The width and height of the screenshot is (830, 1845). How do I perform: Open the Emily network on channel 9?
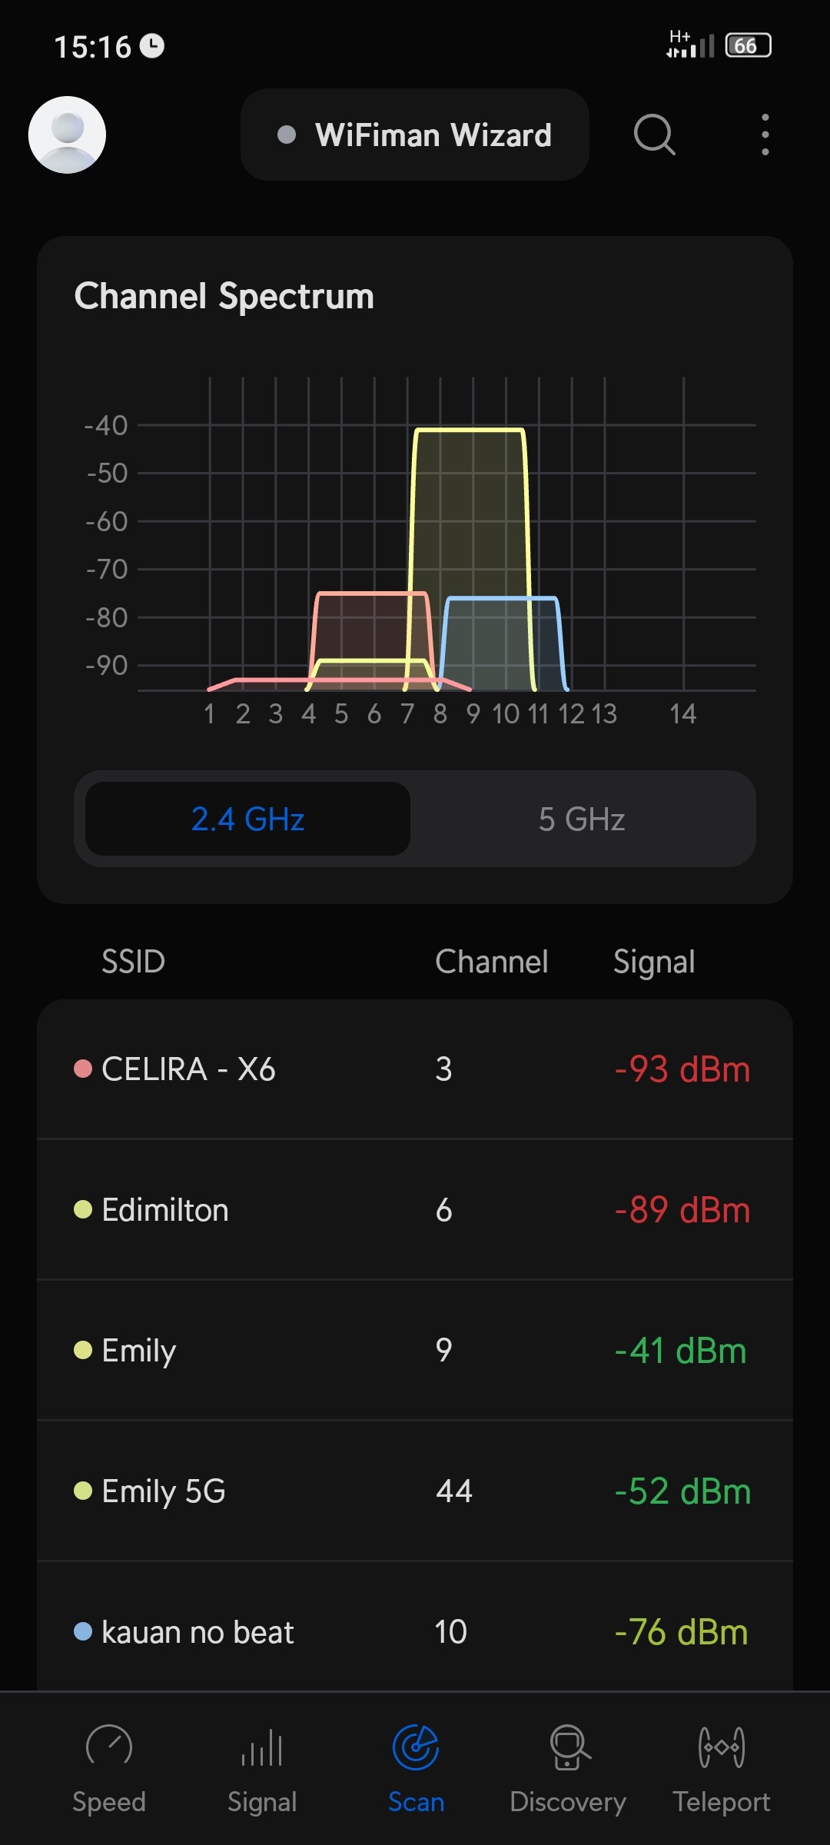[x=415, y=1351]
